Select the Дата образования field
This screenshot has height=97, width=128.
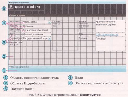coord(36,34)
